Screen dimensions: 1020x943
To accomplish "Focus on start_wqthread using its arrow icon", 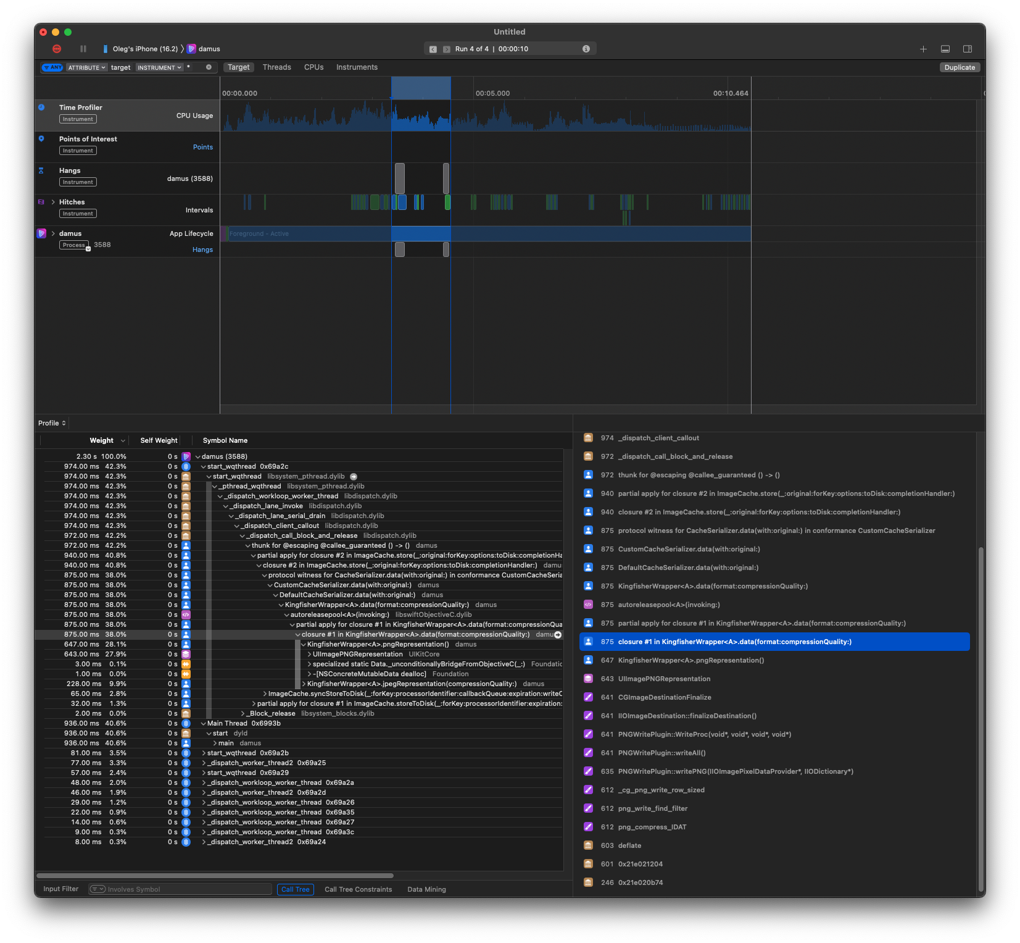I will coord(354,476).
